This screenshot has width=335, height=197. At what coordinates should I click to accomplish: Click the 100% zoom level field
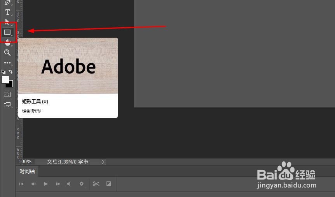pyautogui.click(x=25, y=162)
